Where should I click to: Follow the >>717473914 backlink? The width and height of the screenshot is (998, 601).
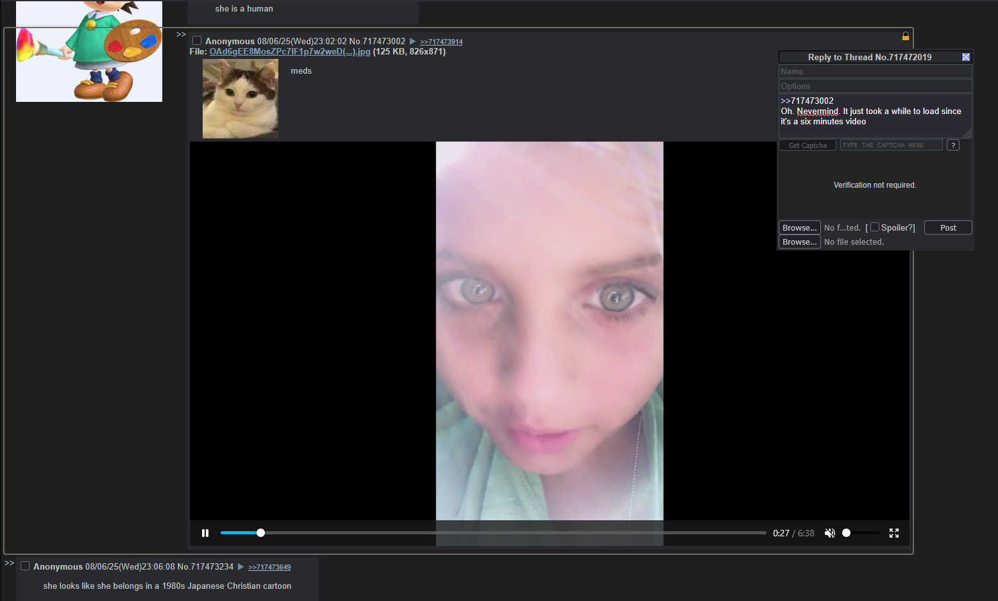[441, 42]
